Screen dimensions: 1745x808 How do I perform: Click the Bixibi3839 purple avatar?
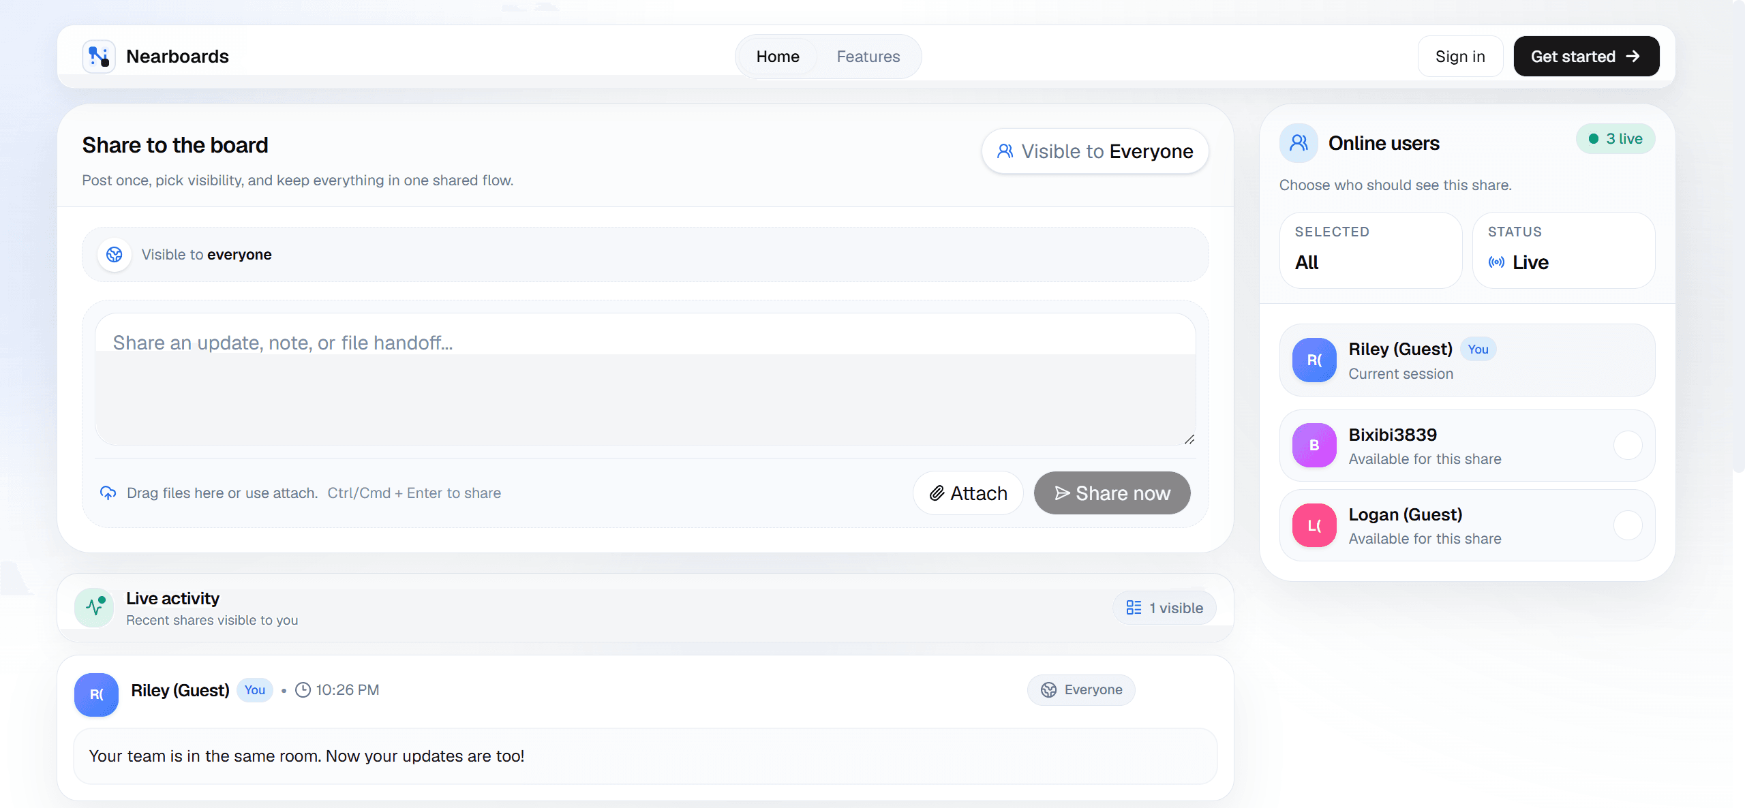point(1314,445)
